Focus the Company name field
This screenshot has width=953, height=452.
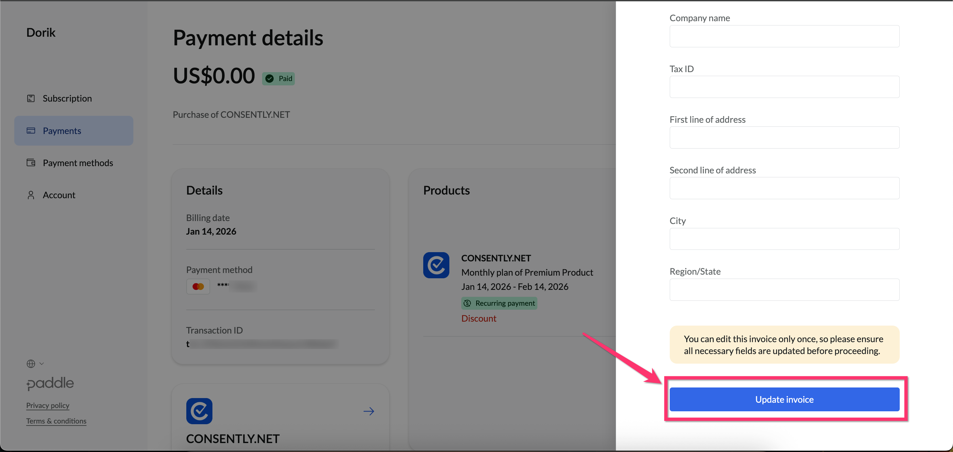(784, 36)
